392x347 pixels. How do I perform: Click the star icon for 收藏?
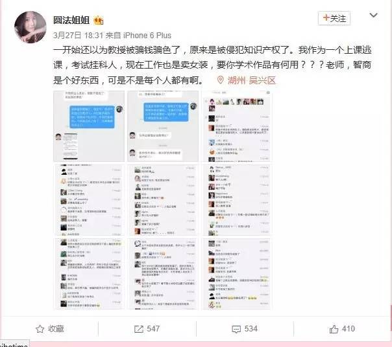[x=40, y=329]
